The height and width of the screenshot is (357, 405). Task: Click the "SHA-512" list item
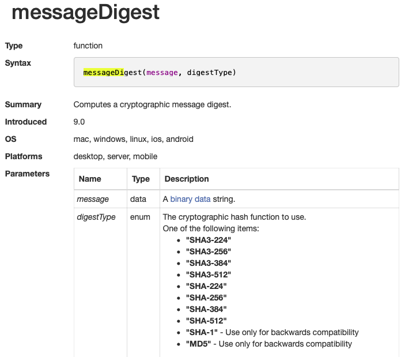point(206,321)
